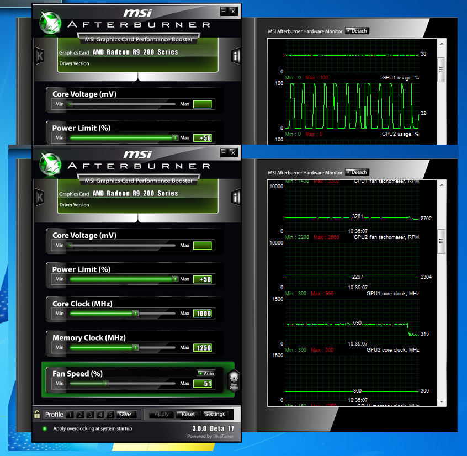467x456 pixels.
Task: Edit Power Limit +50 field in upper window
Action: click(203, 138)
